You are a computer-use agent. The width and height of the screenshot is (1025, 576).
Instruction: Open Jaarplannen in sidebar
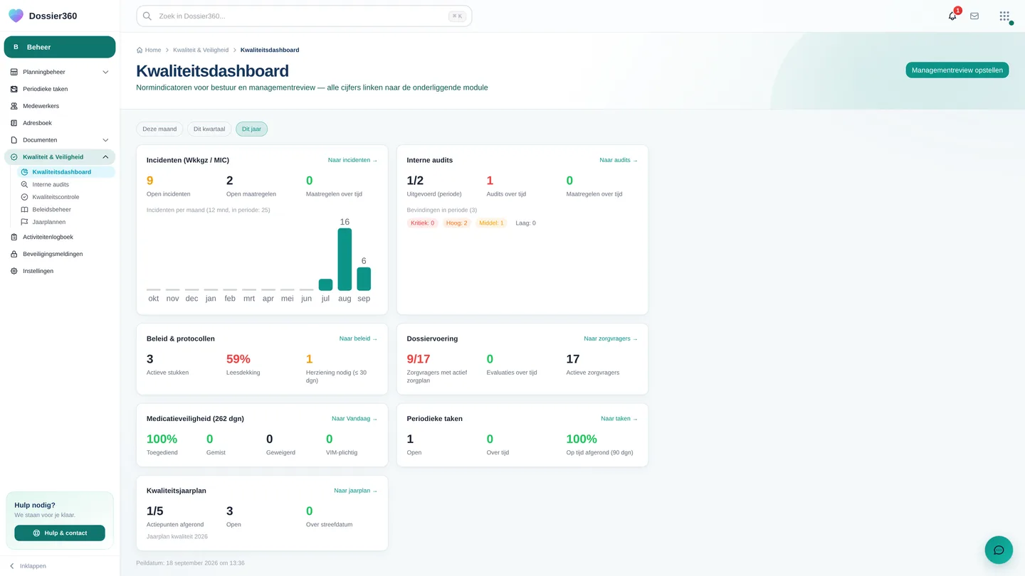click(66, 222)
